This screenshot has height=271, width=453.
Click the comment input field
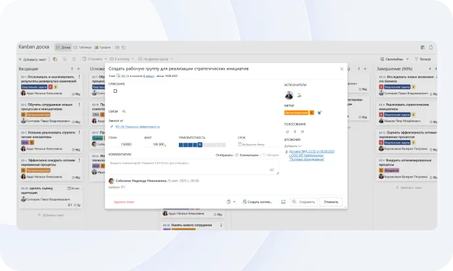191,162
